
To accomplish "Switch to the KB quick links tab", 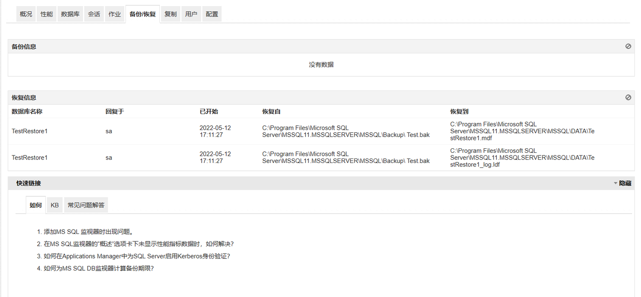I will 55,205.
